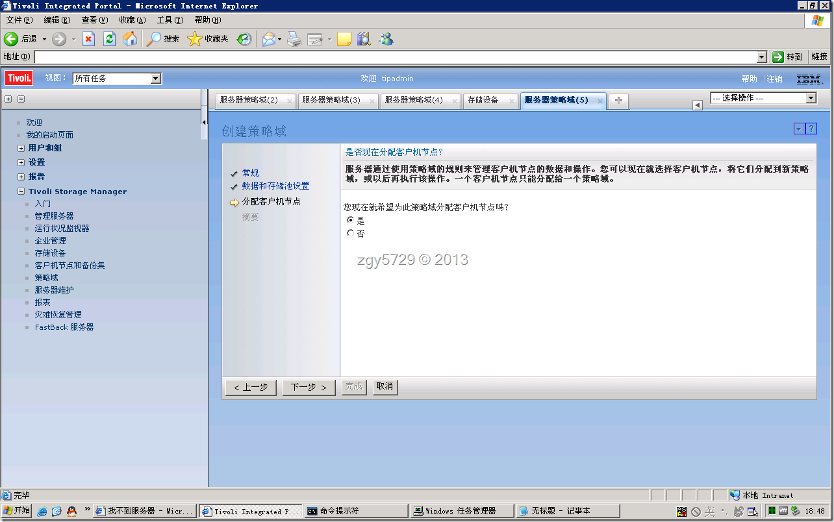Open the 选择操作 dropdown

[763, 98]
